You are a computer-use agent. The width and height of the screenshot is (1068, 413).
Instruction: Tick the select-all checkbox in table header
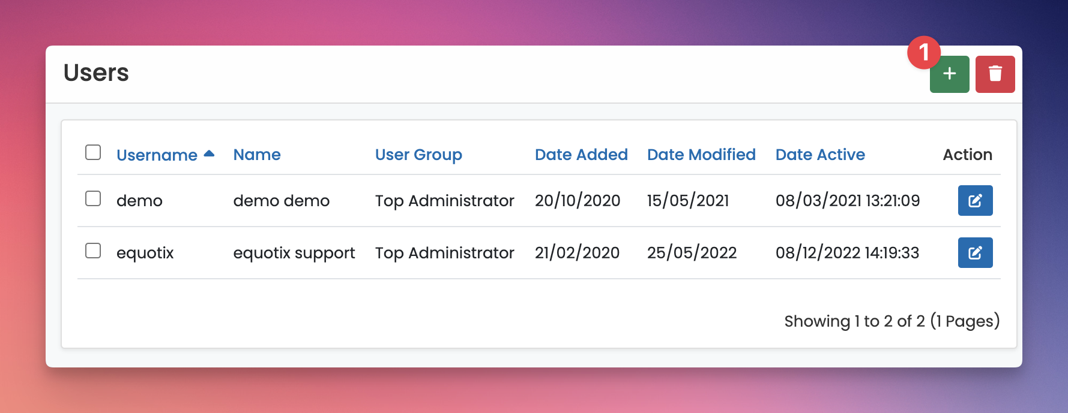pyautogui.click(x=93, y=152)
